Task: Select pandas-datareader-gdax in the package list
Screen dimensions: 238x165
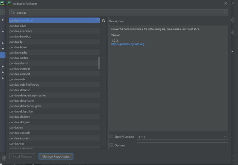Action: [54, 106]
